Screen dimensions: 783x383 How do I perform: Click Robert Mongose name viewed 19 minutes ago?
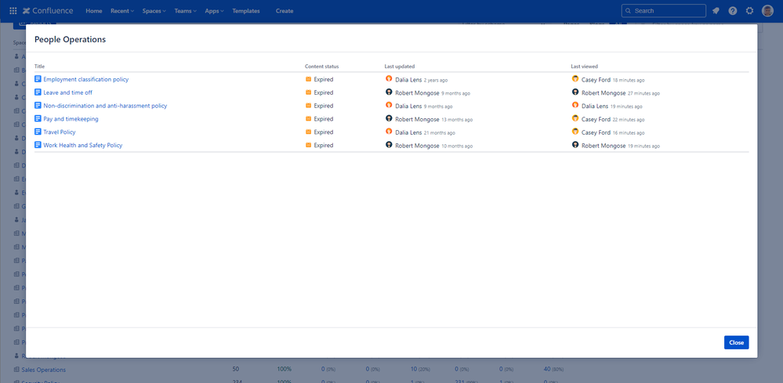(x=604, y=146)
